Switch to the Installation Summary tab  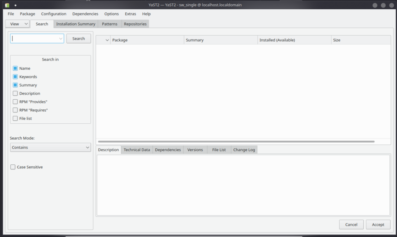76,24
